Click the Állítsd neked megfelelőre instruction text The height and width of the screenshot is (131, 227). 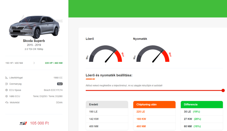pos(124,85)
